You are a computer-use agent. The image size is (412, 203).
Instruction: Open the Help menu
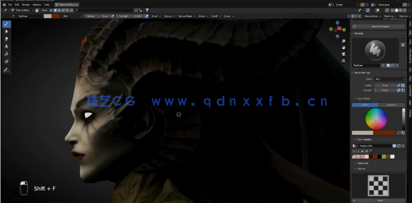tap(47, 5)
